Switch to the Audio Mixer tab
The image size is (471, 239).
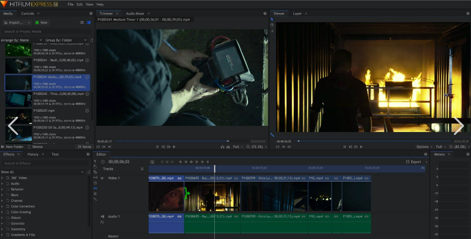point(135,13)
